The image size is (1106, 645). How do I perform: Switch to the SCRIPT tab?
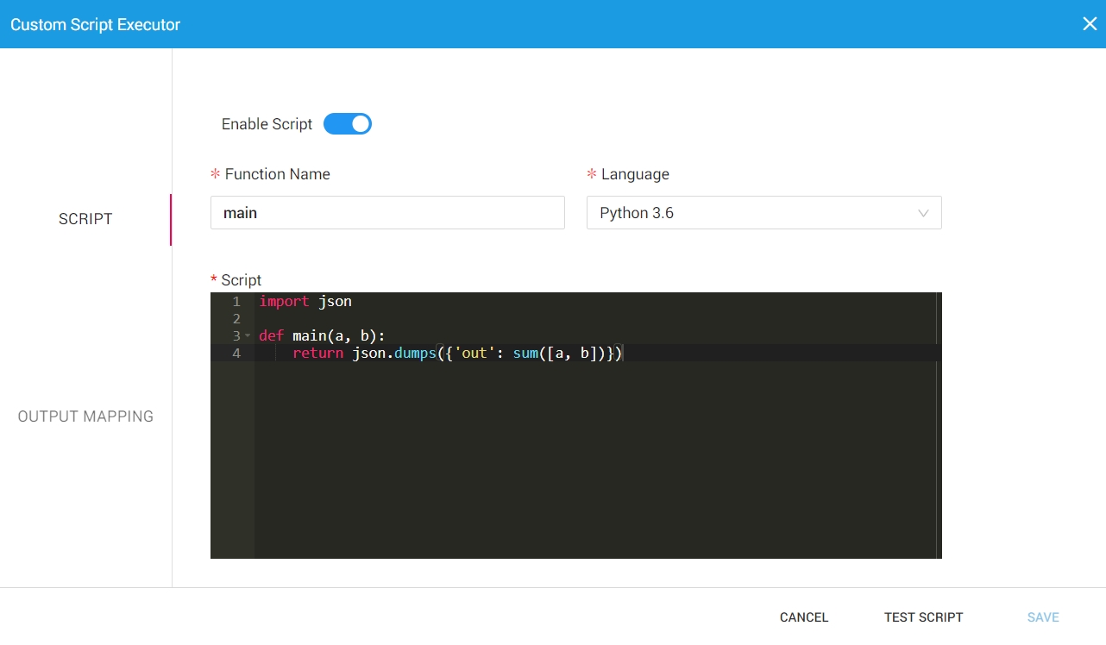pos(85,219)
